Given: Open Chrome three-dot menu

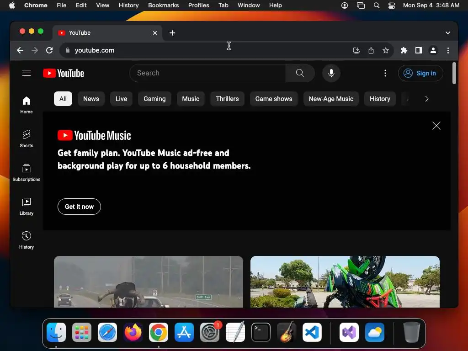Looking at the screenshot, I should tap(448, 50).
